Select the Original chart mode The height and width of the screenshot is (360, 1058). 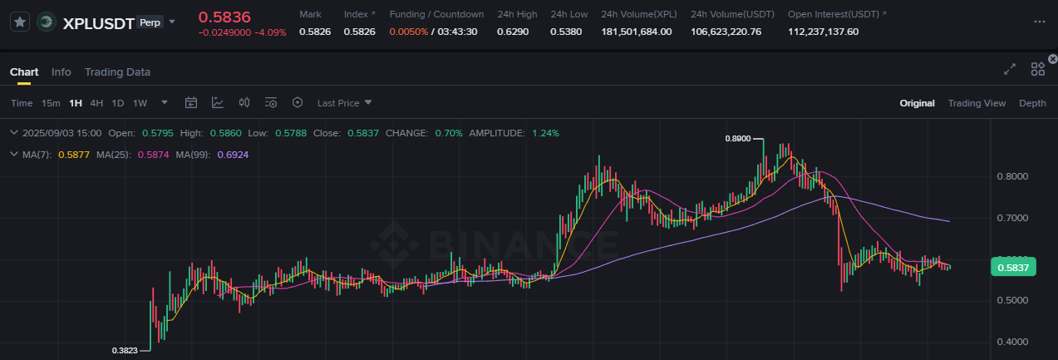pyautogui.click(x=917, y=103)
